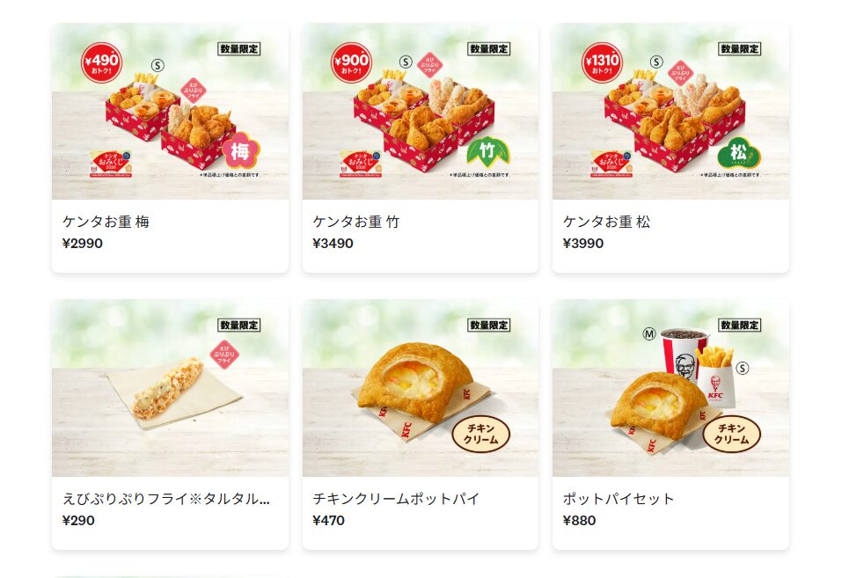Image resolution: width=842 pixels, height=578 pixels.
Task: Click the チキンクリーム oval label on pot pie
Action: pos(480,434)
